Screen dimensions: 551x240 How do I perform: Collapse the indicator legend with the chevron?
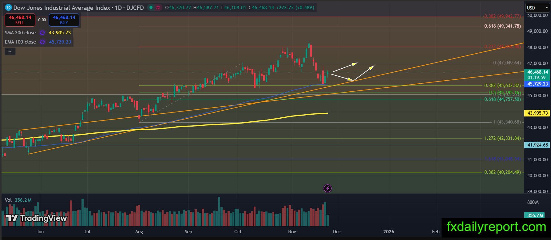point(10,51)
